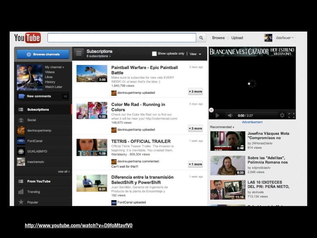Open Trending bar-chart icon
This screenshot has width=317, height=238.
tap(21, 192)
